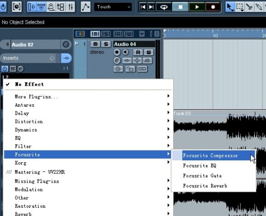Expand the Distortion plug-in category

[x=88, y=122]
